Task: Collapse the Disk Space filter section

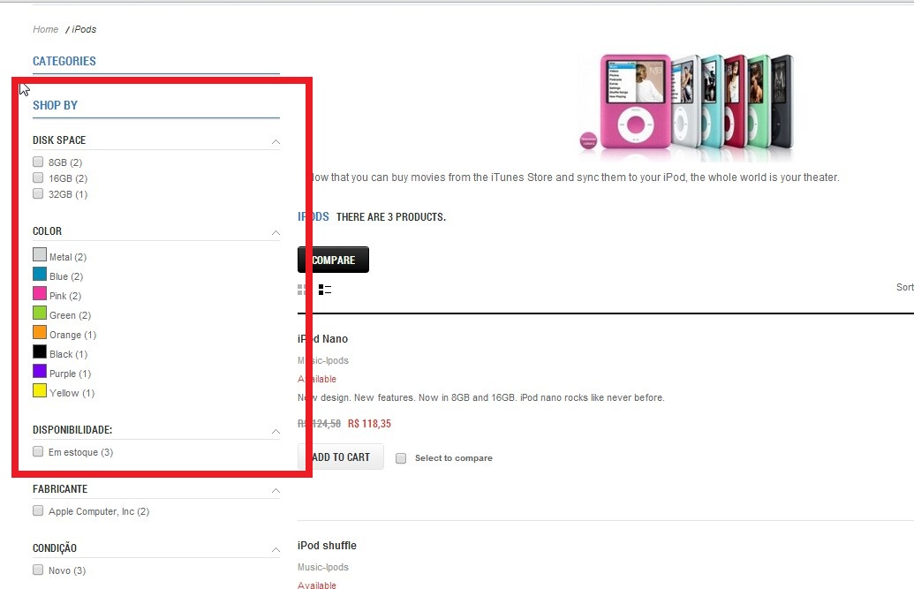Action: [276, 141]
